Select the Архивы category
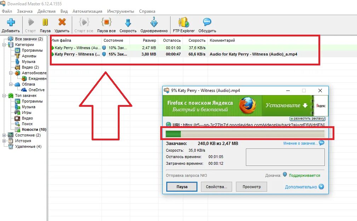Screen dimensions: 357x221 click(x=29, y=56)
